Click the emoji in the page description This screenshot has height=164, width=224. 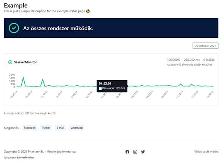[x=88, y=11]
